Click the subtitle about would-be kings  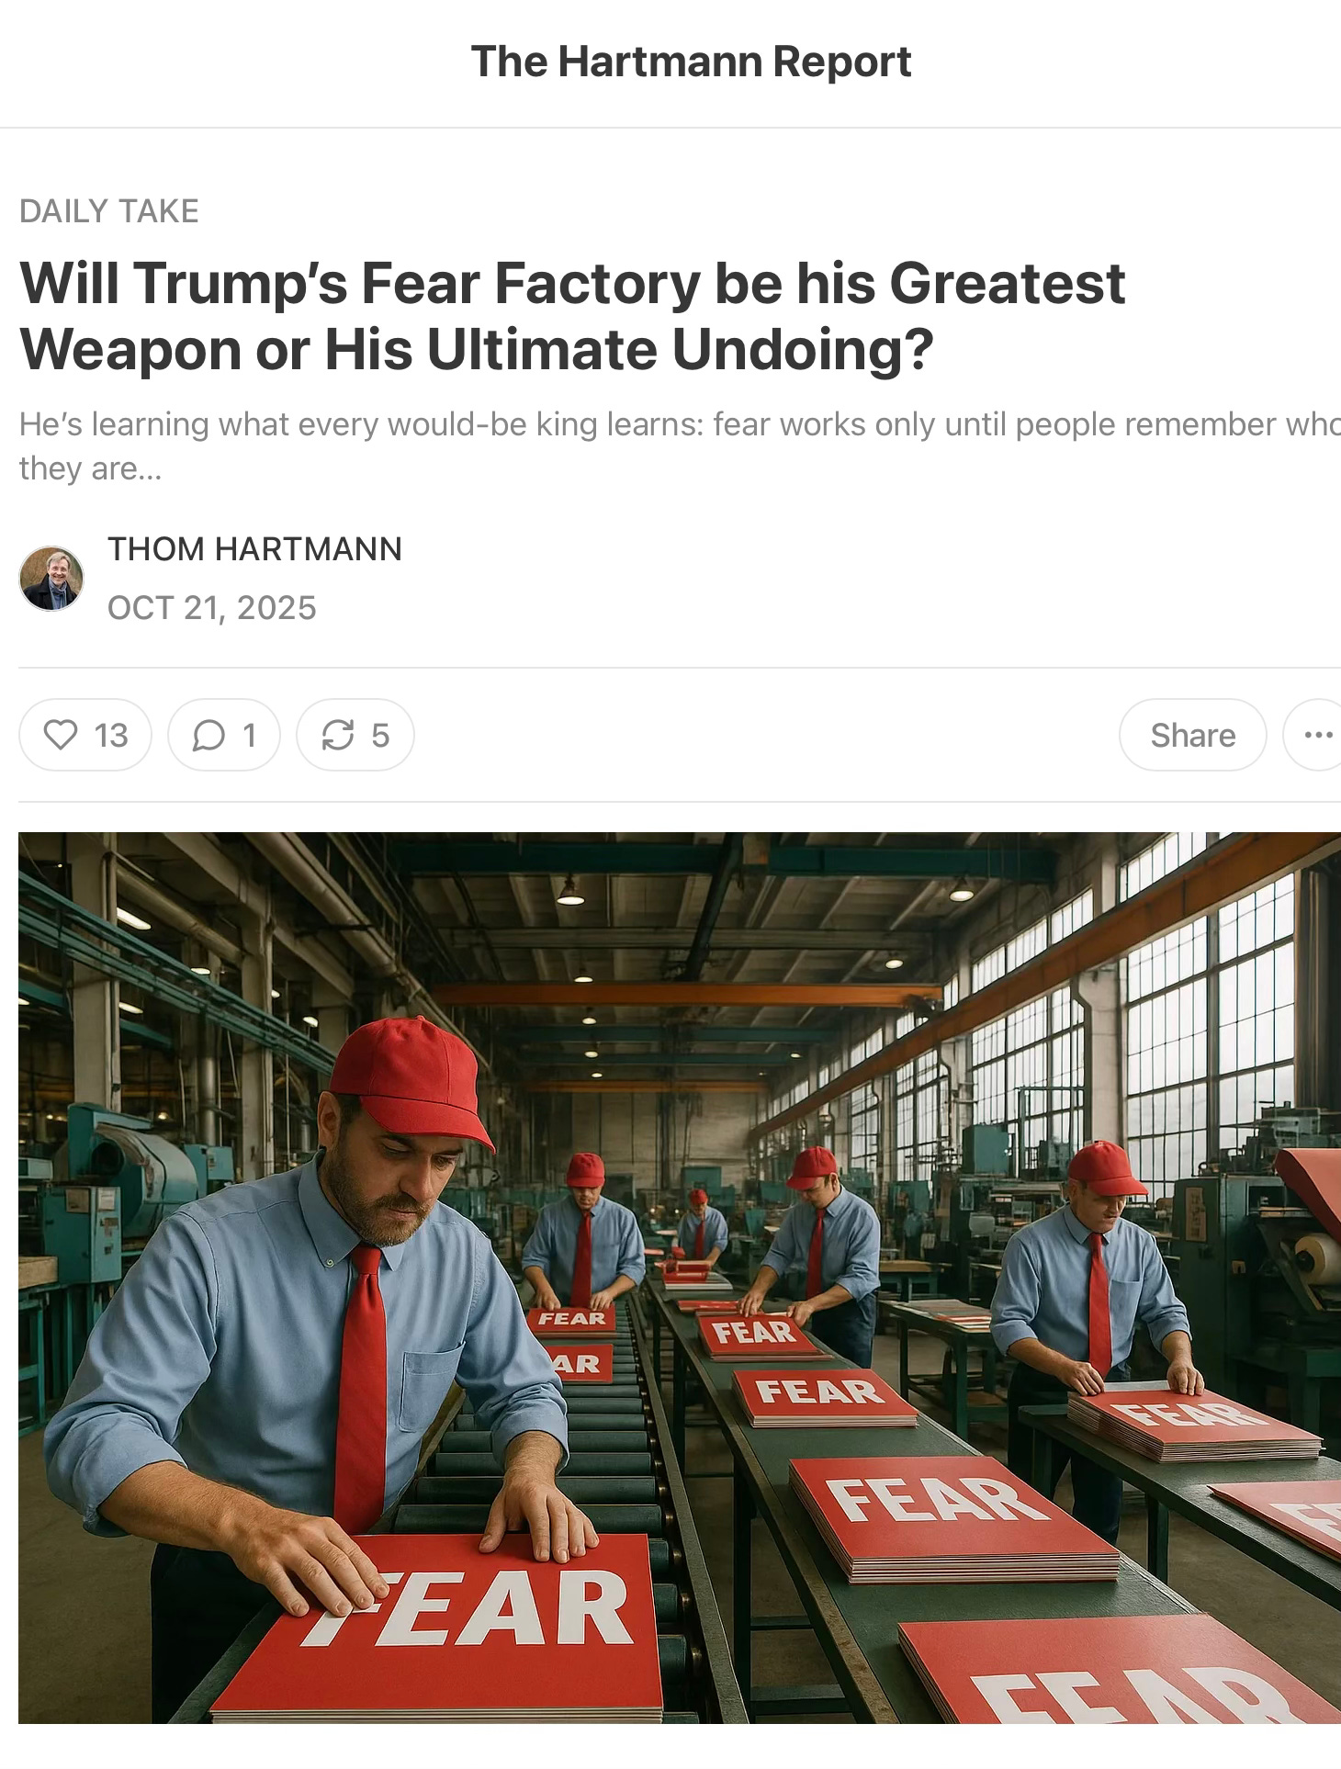[680, 446]
